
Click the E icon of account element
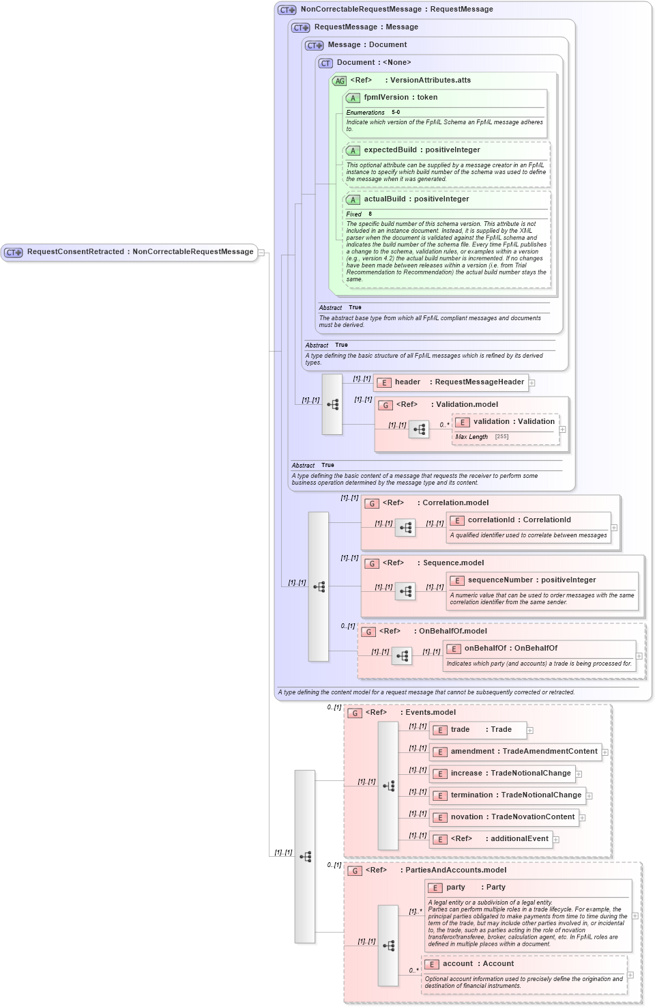coord(432,965)
